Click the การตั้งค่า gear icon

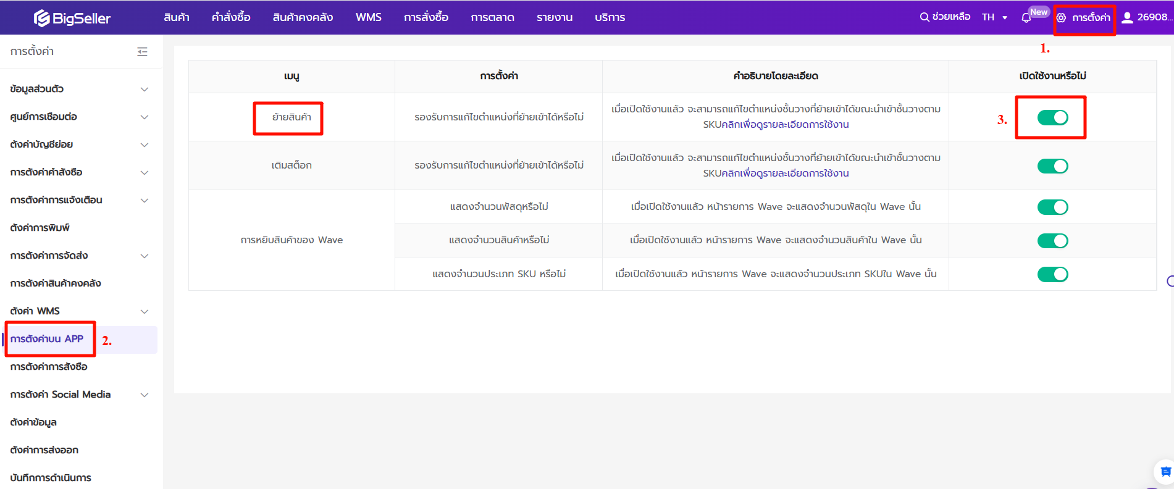(x=1061, y=18)
